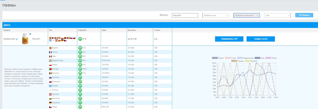Toggle the Italia series in chart legend
This screenshot has height=109, width=318.
pos(260,58)
